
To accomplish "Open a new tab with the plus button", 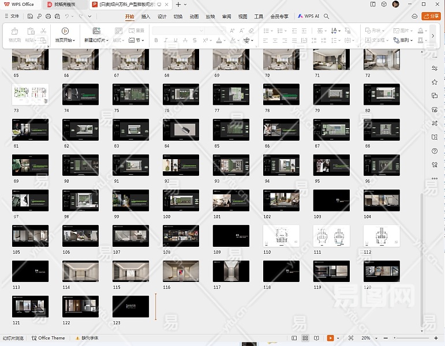I will [178, 5].
